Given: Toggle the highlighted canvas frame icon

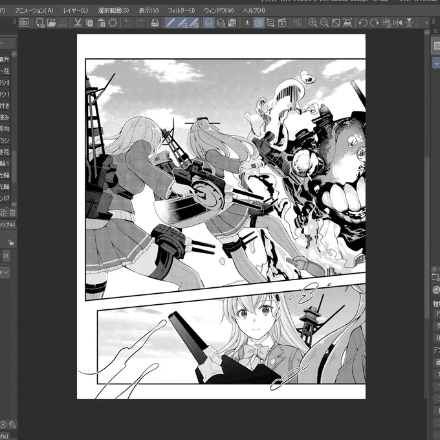Looking at the screenshot, I should 259,23.
